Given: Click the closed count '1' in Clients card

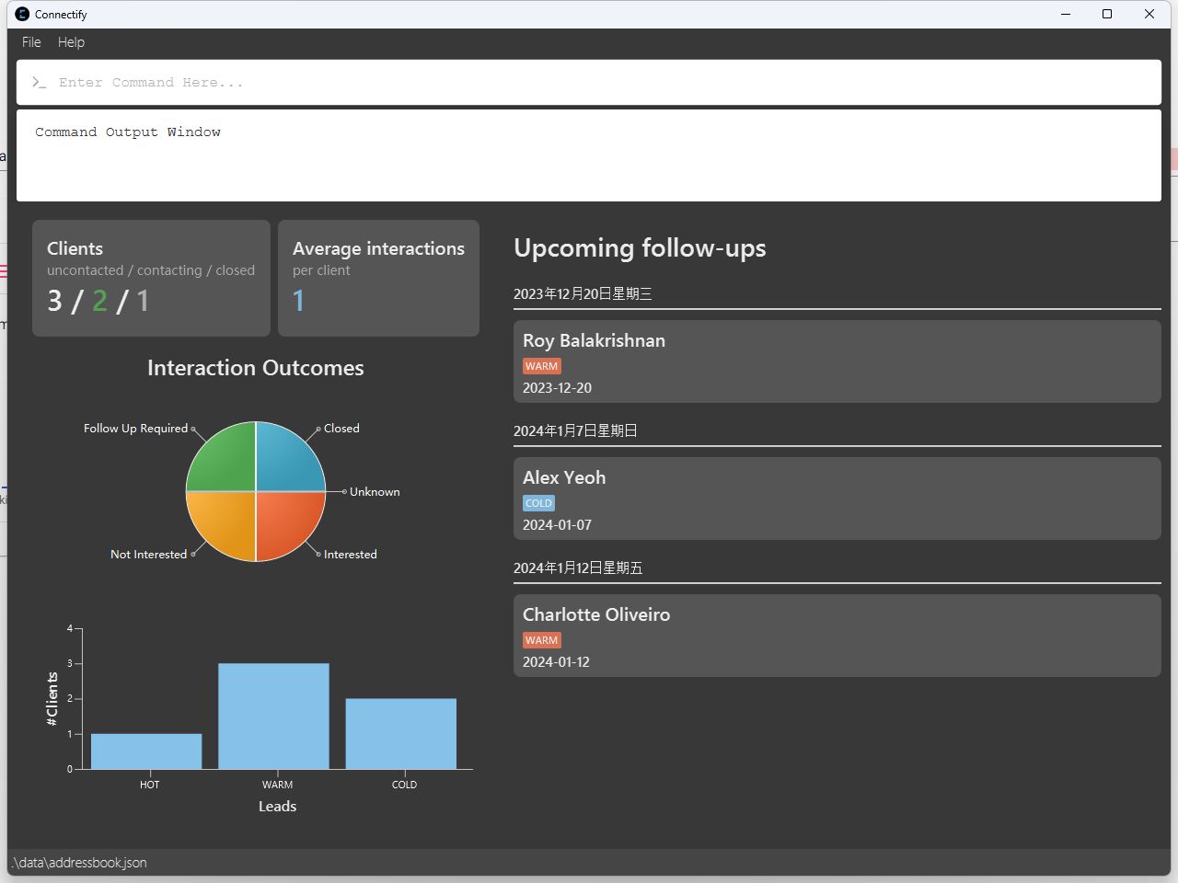Looking at the screenshot, I should point(143,301).
